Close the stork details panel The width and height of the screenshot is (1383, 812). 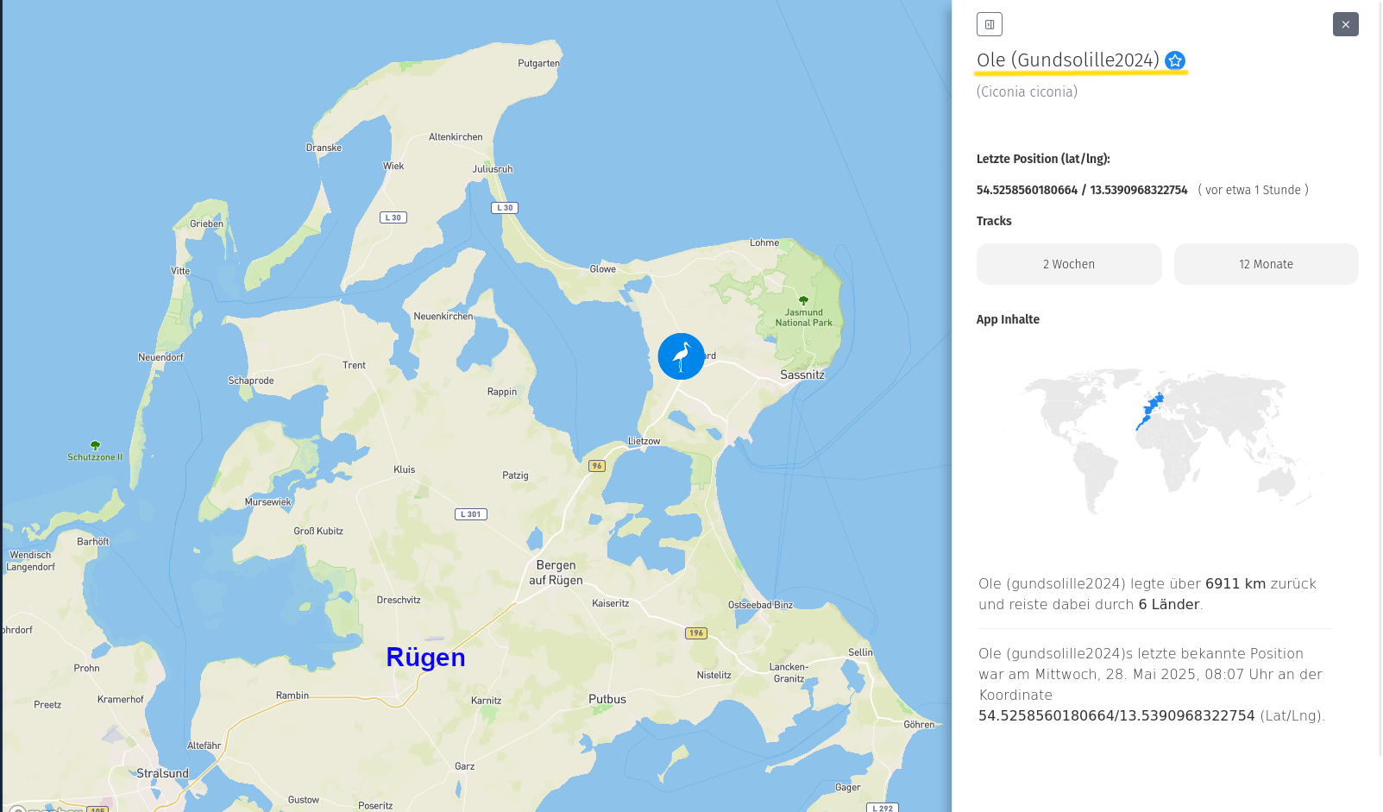coord(1345,24)
